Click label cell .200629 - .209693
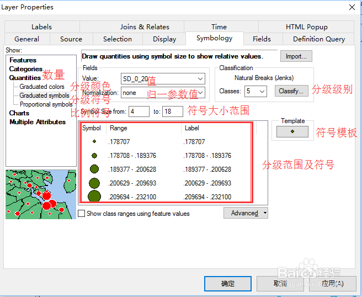Image resolution: width=362 pixels, height=297 pixels. point(207,183)
